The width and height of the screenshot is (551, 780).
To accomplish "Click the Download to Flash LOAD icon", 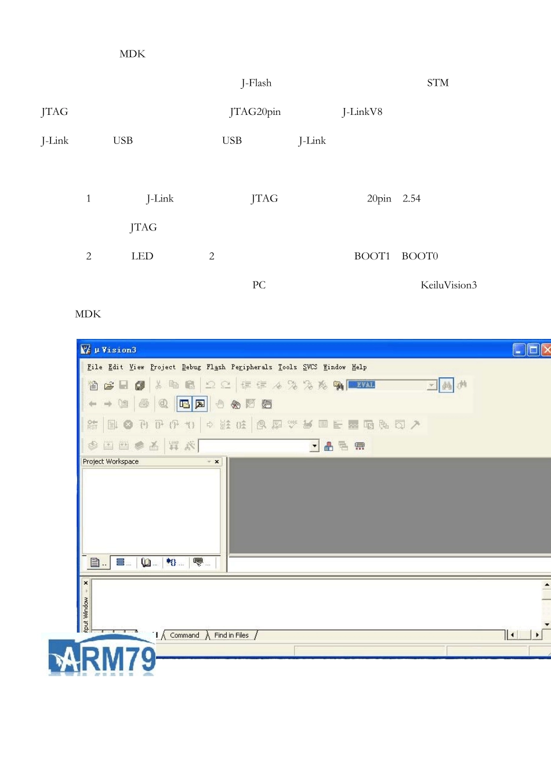I will [x=173, y=446].
